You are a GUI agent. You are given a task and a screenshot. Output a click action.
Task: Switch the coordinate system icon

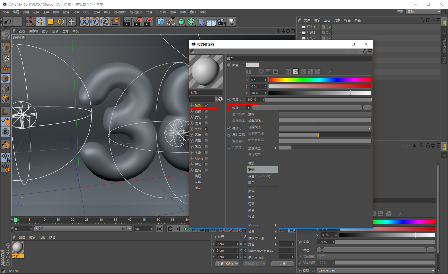click(115, 22)
